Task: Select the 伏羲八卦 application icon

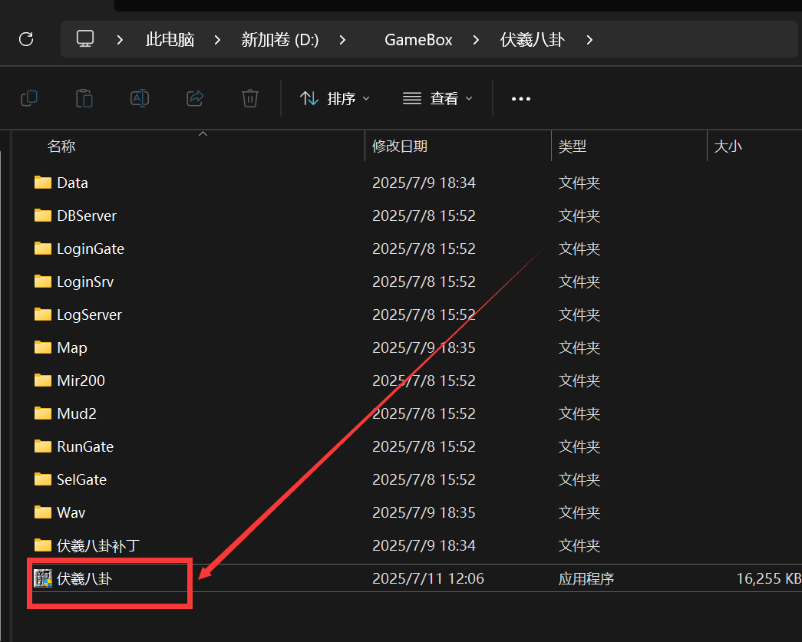Action: tap(43, 578)
